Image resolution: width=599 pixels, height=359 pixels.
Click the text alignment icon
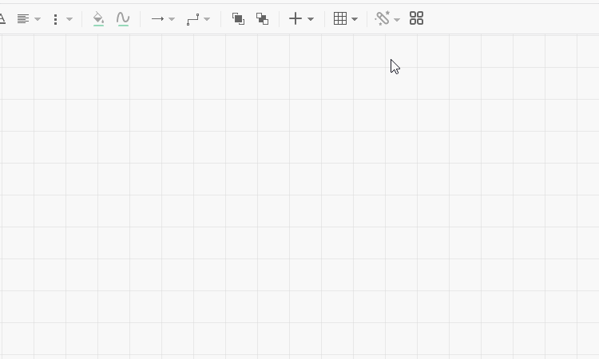pyautogui.click(x=23, y=18)
